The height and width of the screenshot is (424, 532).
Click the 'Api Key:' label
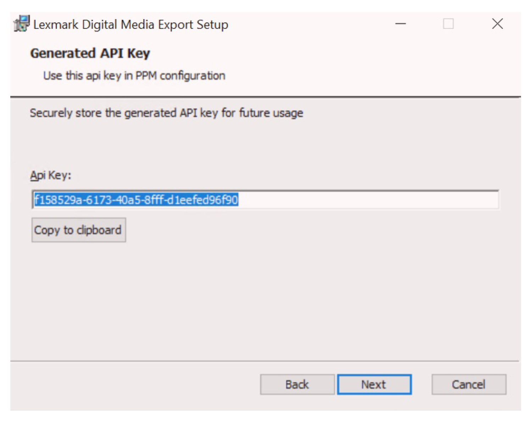point(50,175)
